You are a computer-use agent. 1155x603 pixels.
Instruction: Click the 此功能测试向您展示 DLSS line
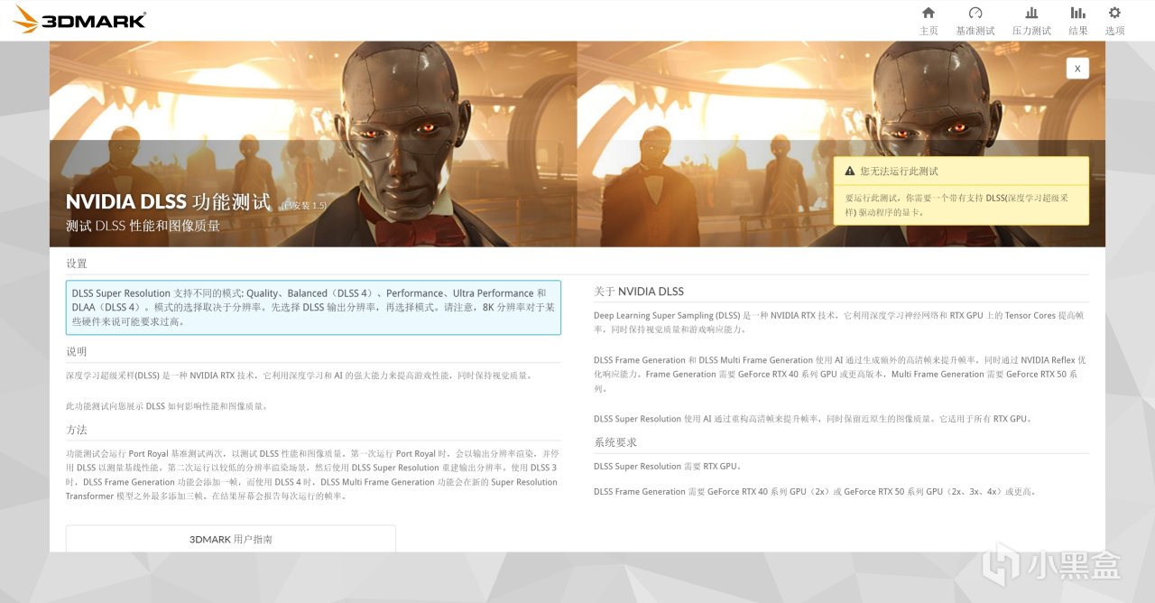[x=167, y=407]
